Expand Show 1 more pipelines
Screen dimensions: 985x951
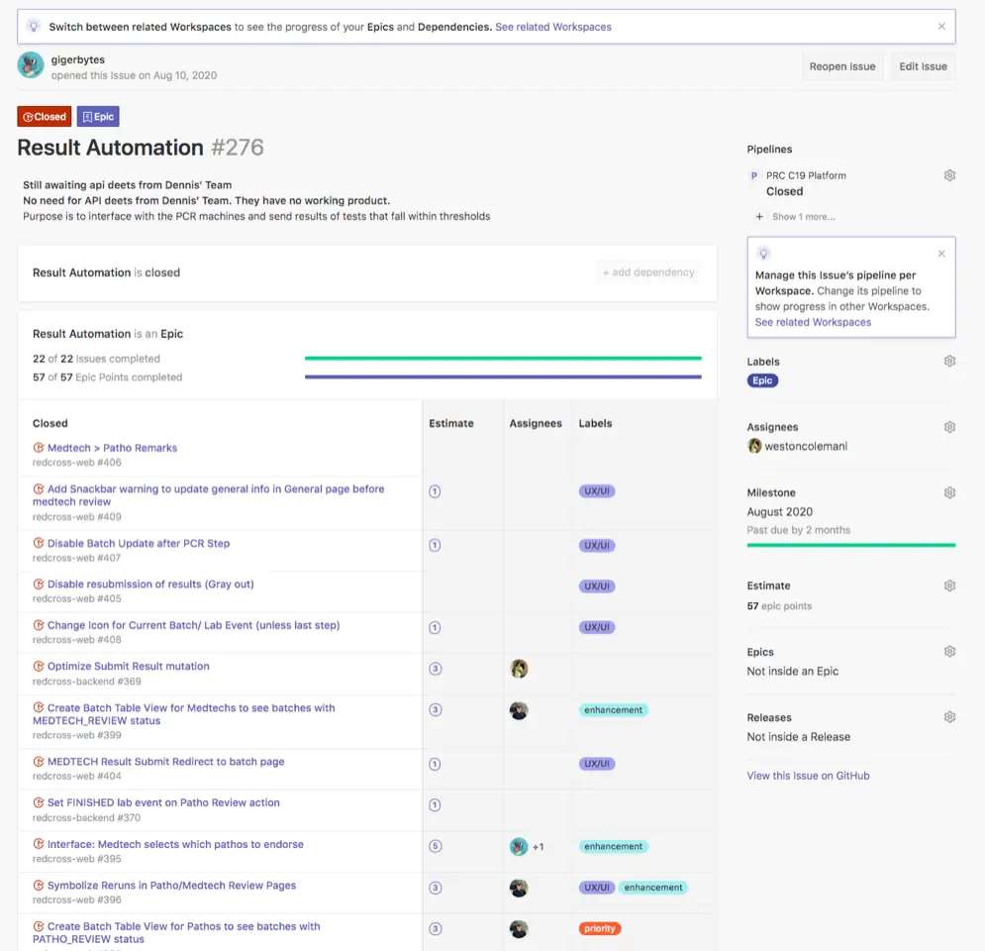point(796,217)
